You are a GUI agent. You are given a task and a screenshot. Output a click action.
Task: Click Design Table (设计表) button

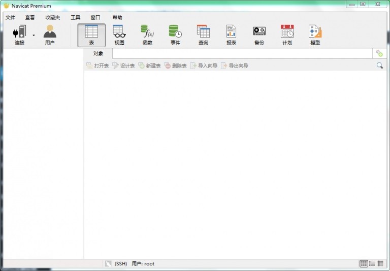point(123,65)
